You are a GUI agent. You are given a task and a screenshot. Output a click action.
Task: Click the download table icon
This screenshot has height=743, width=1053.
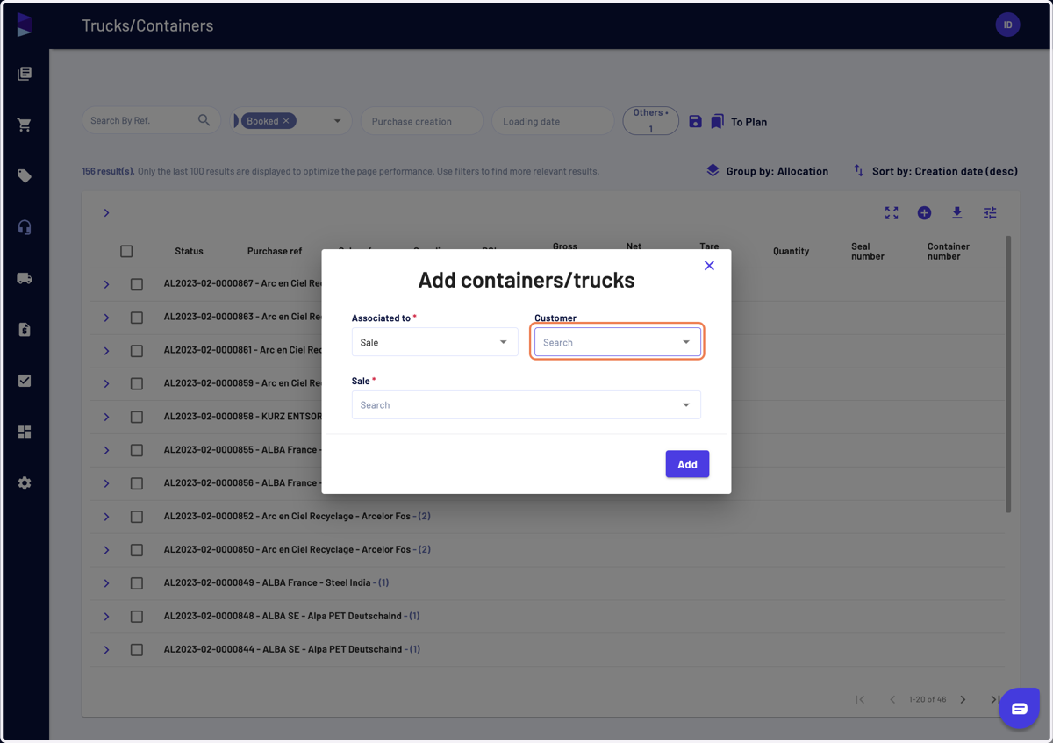[957, 213]
